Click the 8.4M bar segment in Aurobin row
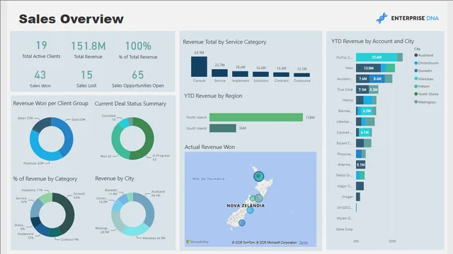Image resolution: width=453 pixels, height=254 pixels. [377, 78]
